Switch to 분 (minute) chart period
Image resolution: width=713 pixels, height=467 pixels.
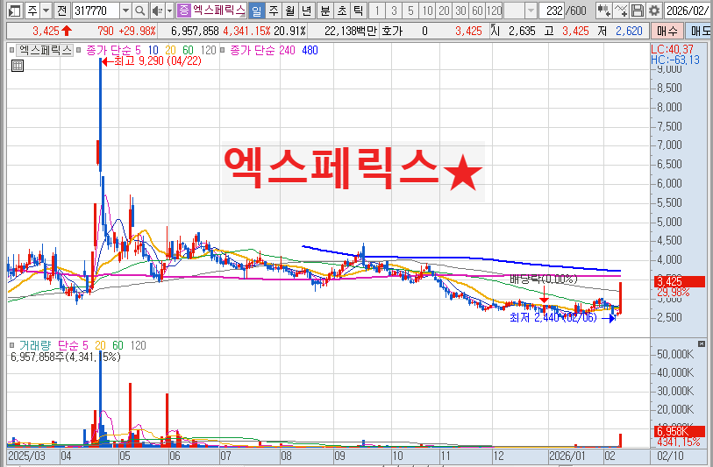(324, 11)
